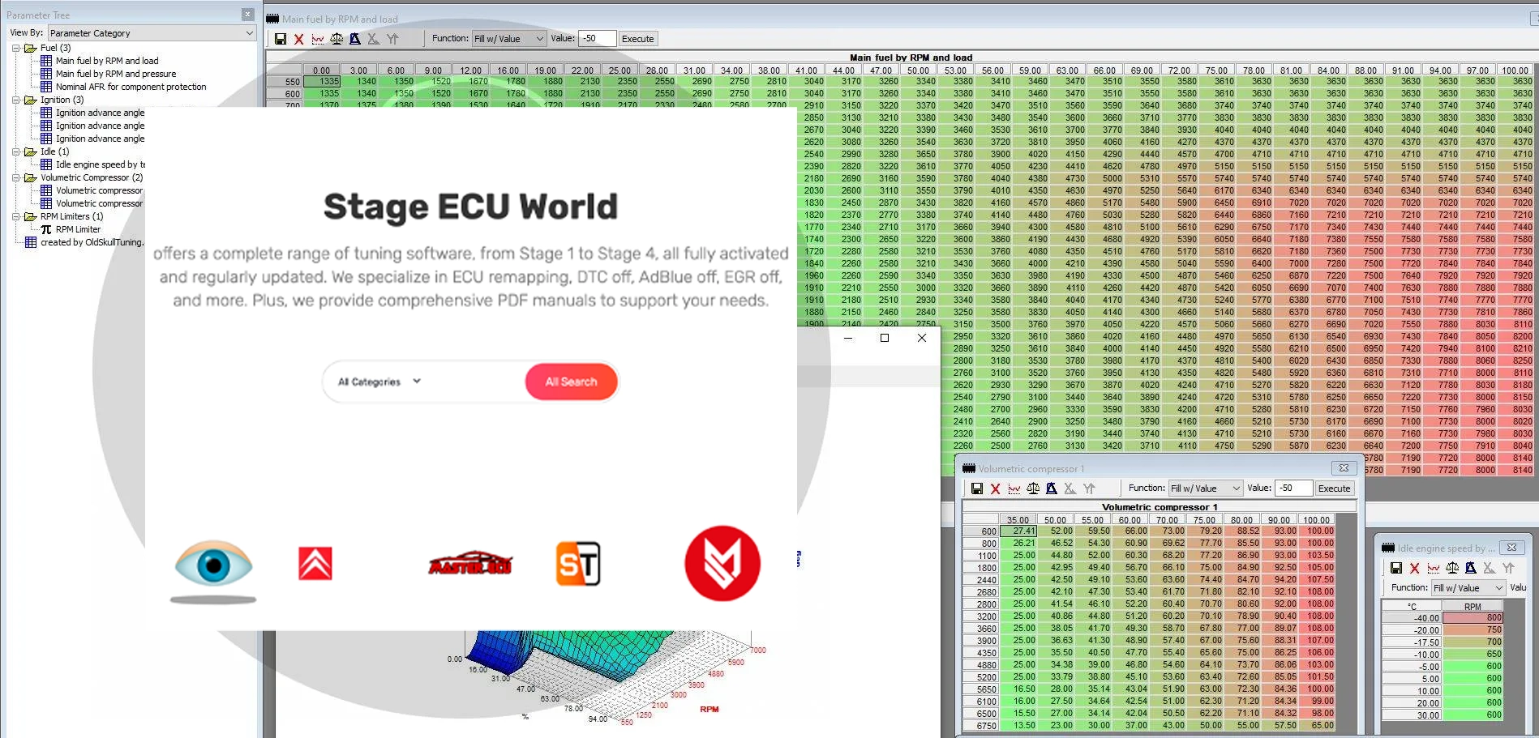Click the blue metronome icon in Volumetric compressor toolbar
The width and height of the screenshot is (1539, 738).
coord(1052,488)
